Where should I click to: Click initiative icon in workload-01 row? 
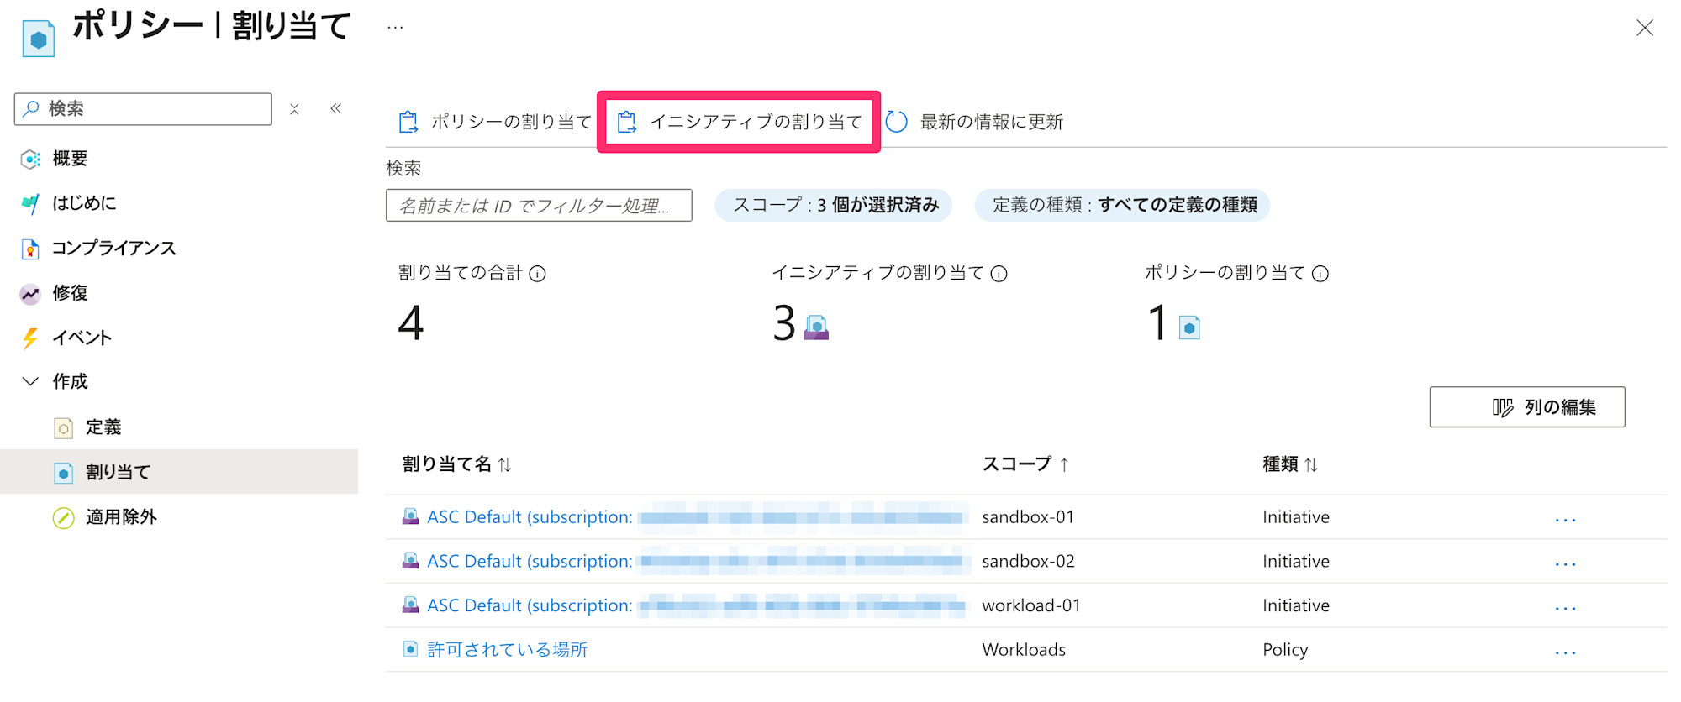pyautogui.click(x=410, y=605)
